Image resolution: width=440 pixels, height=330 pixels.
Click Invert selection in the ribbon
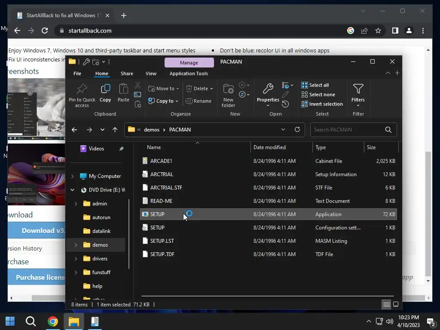click(322, 104)
